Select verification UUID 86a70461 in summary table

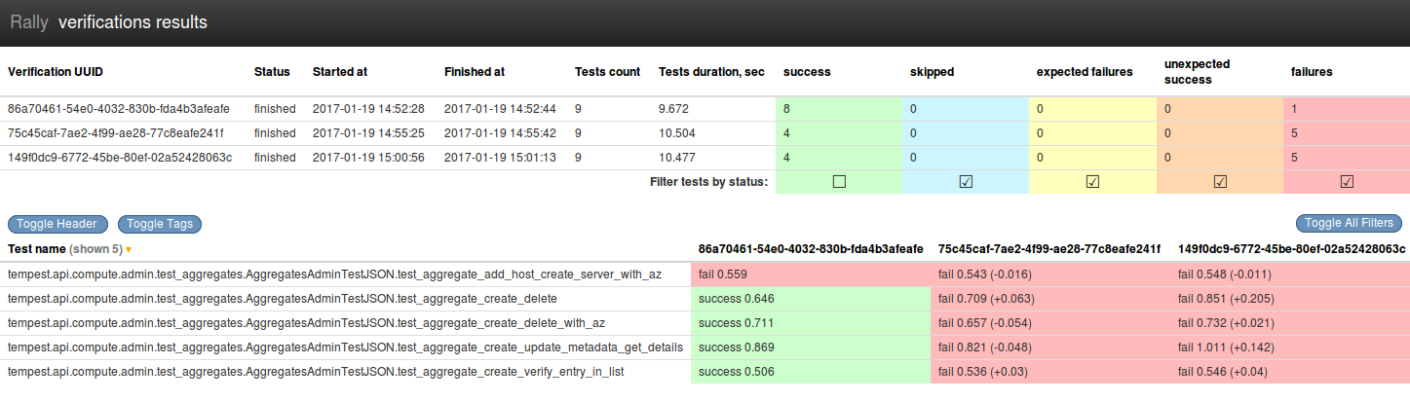[119, 109]
